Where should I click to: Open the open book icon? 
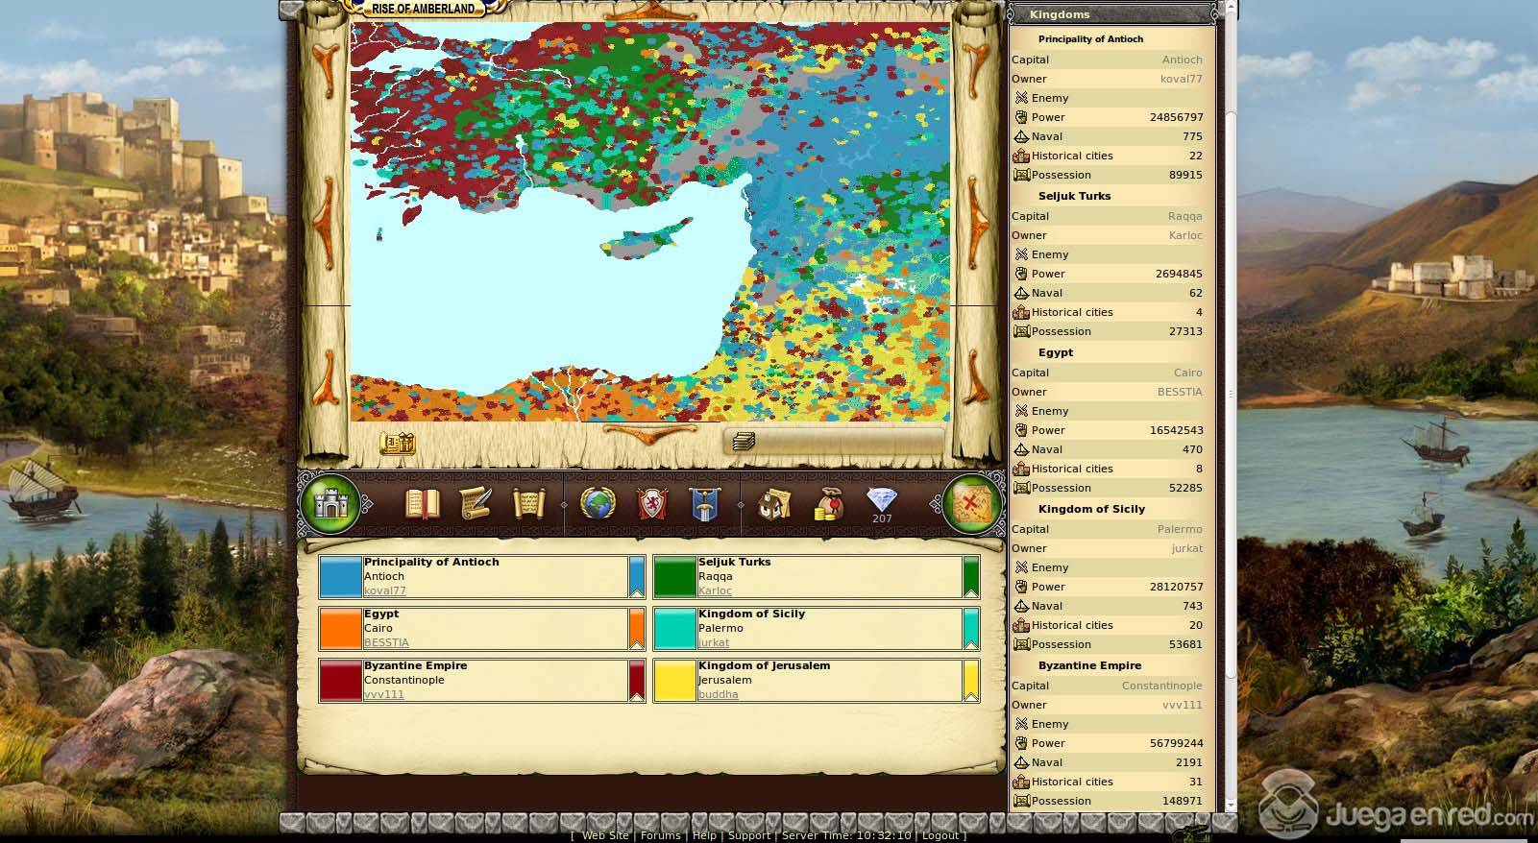422,503
